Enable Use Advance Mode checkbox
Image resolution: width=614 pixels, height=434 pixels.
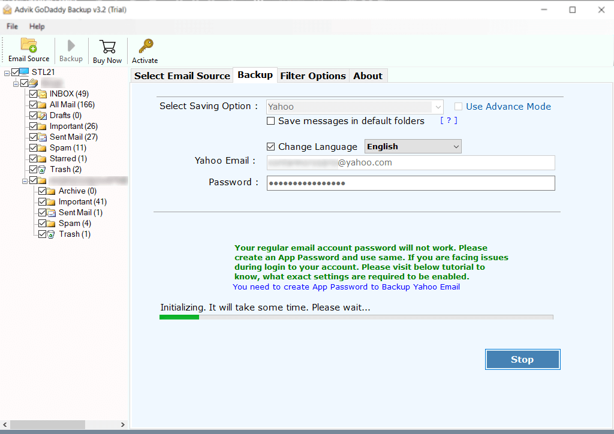[458, 107]
